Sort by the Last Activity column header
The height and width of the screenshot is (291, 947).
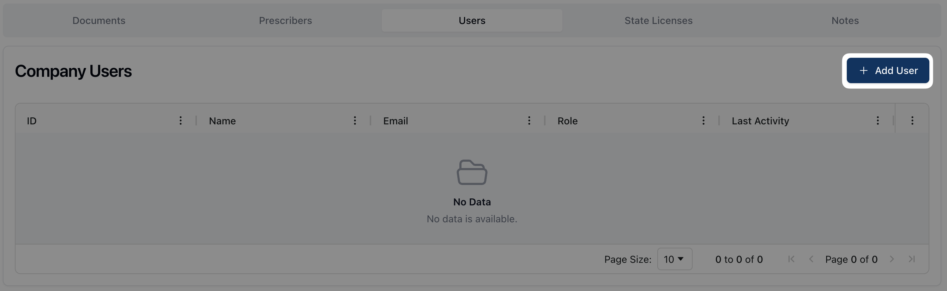click(760, 121)
